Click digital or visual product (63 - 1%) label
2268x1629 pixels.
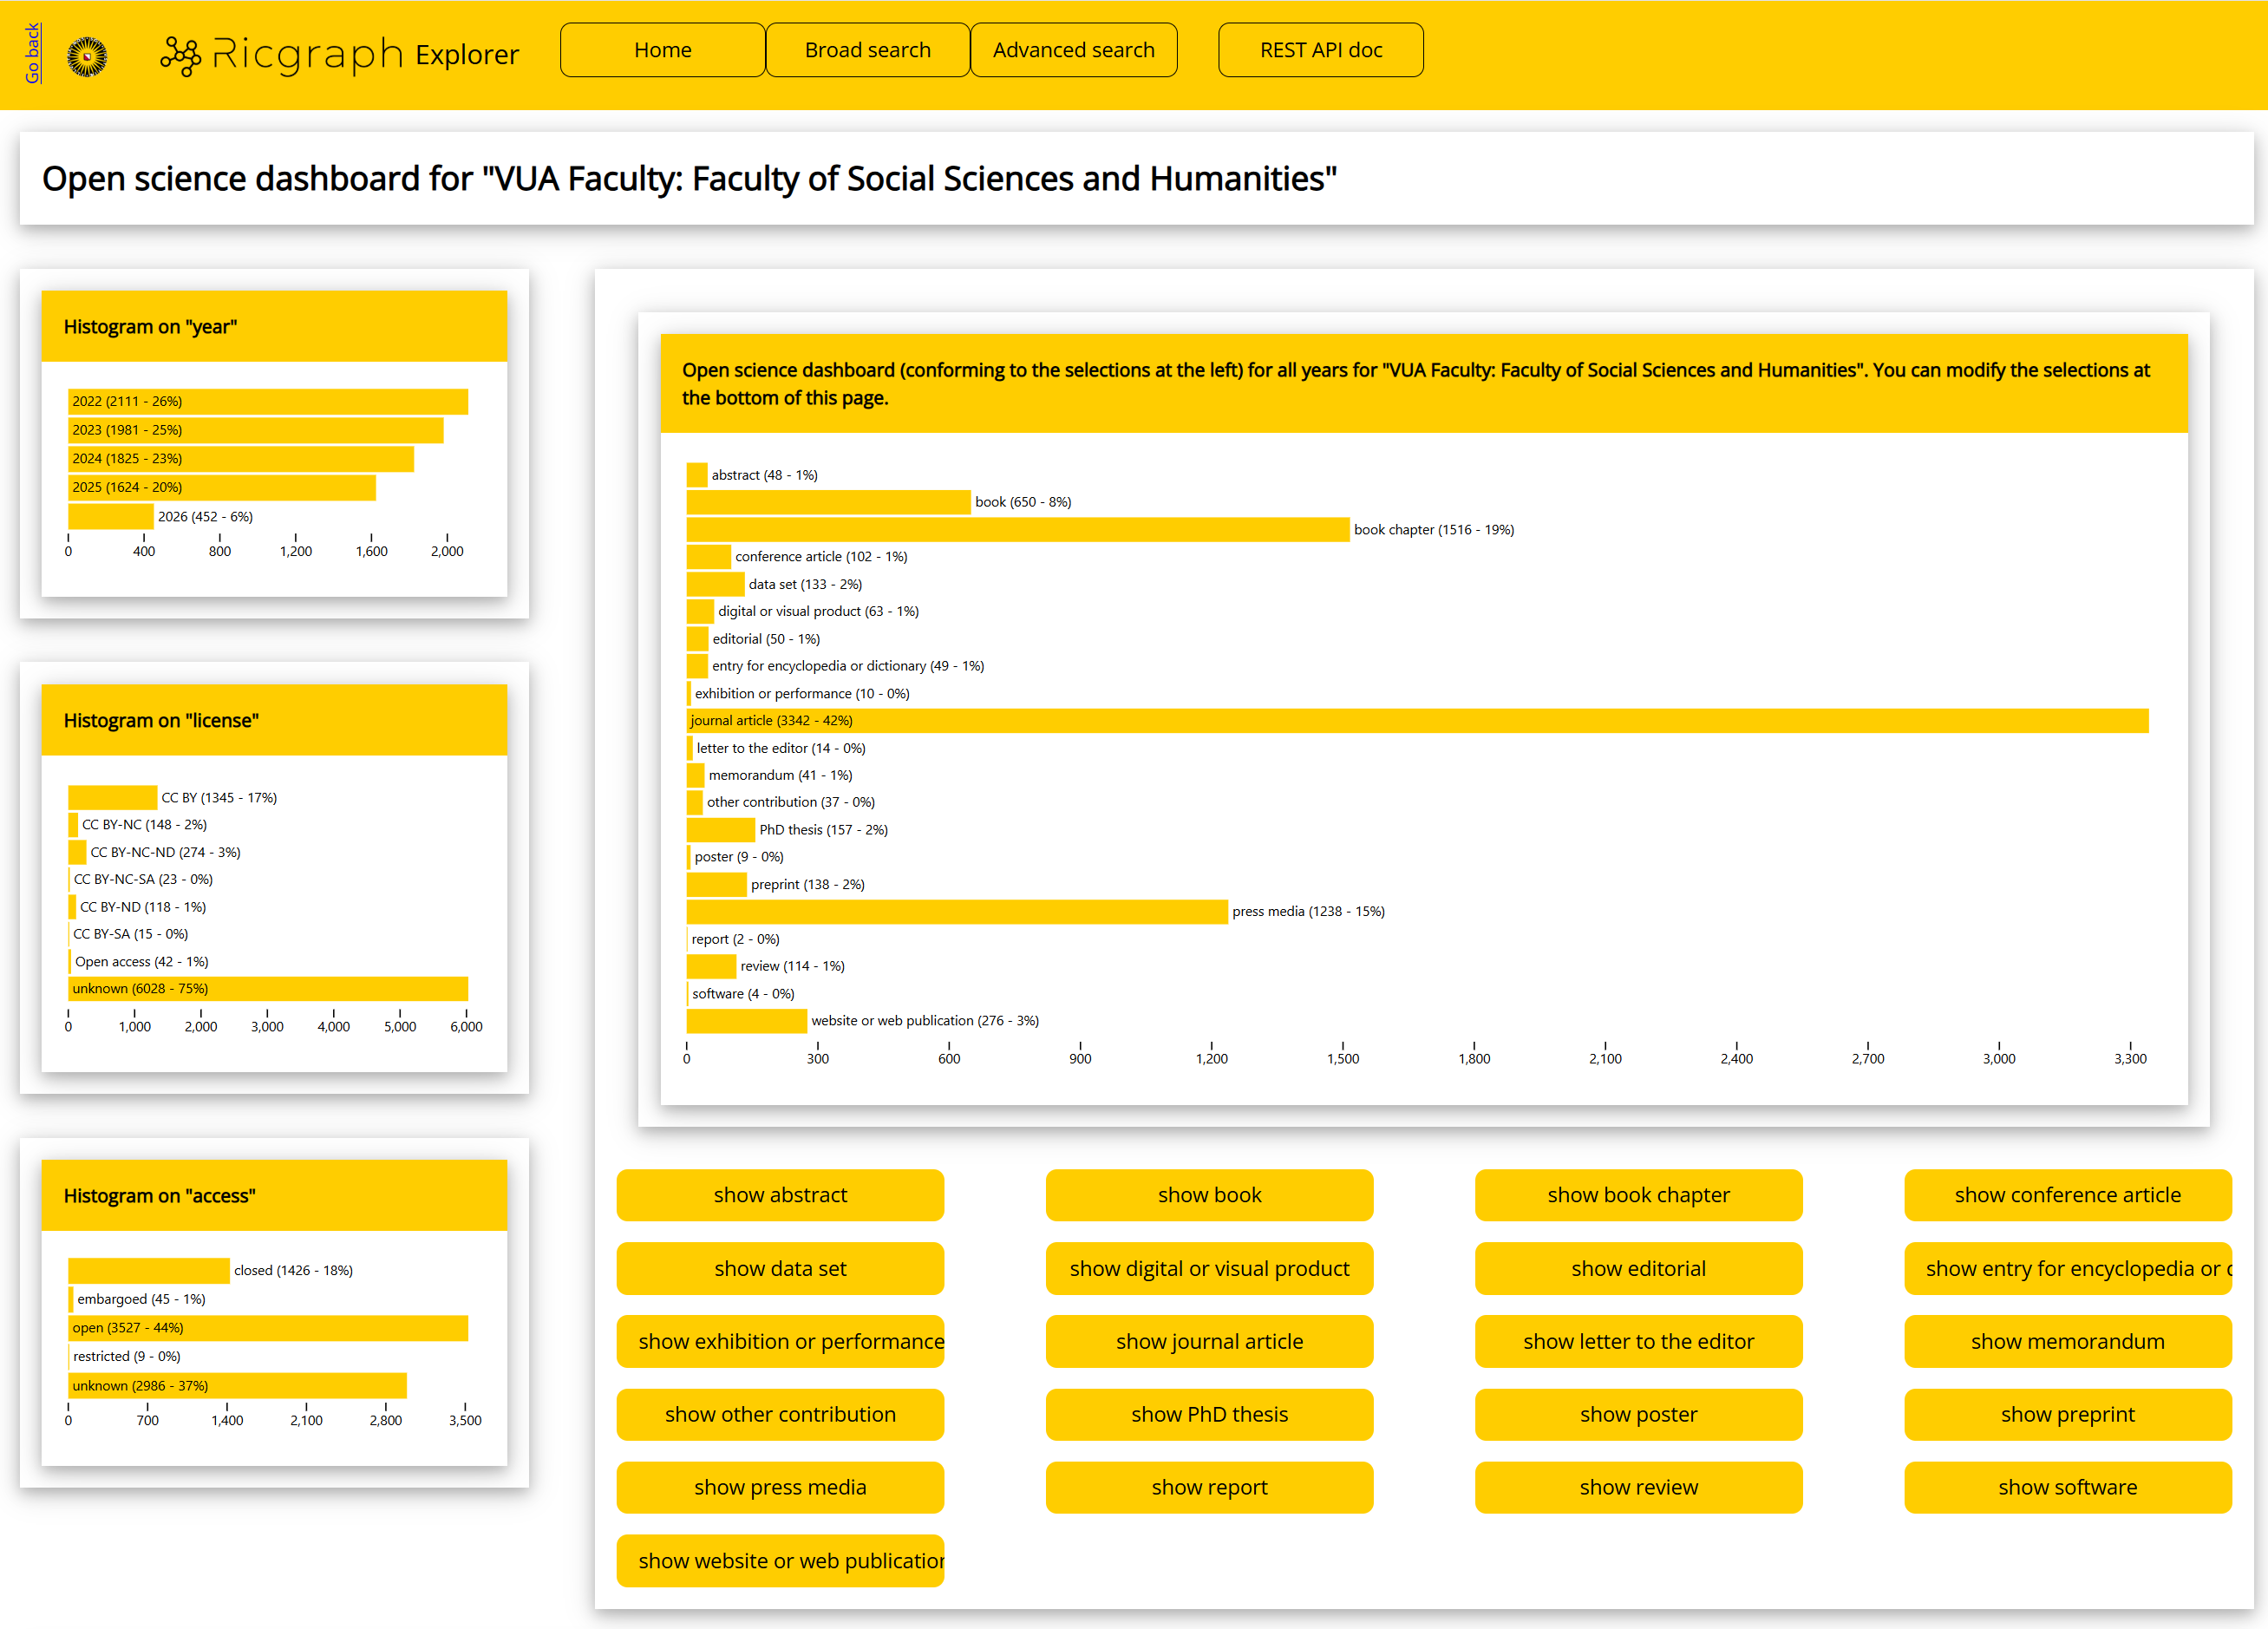(818, 611)
